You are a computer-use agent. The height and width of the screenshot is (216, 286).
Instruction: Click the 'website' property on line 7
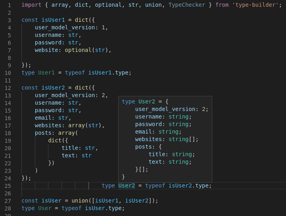46,50
